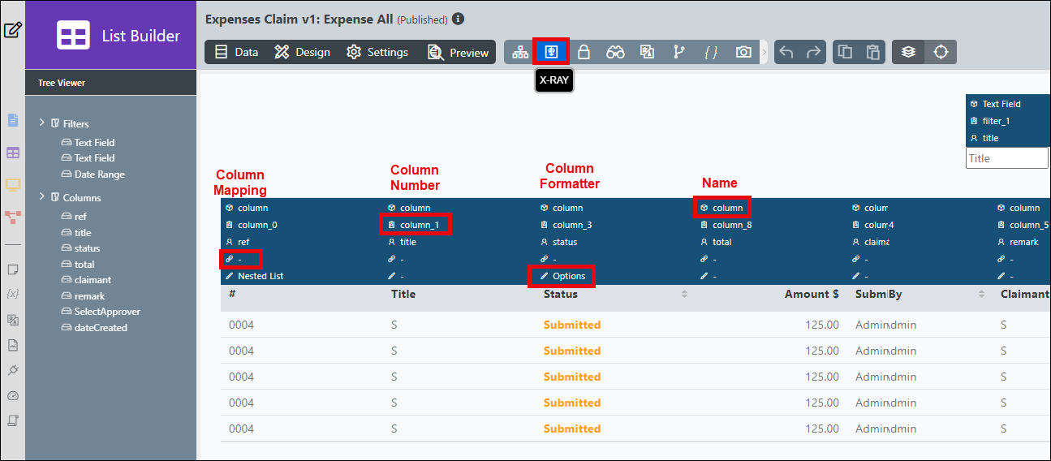Click the column_3 x-ray label
The width and height of the screenshot is (1051, 461).
(572, 225)
